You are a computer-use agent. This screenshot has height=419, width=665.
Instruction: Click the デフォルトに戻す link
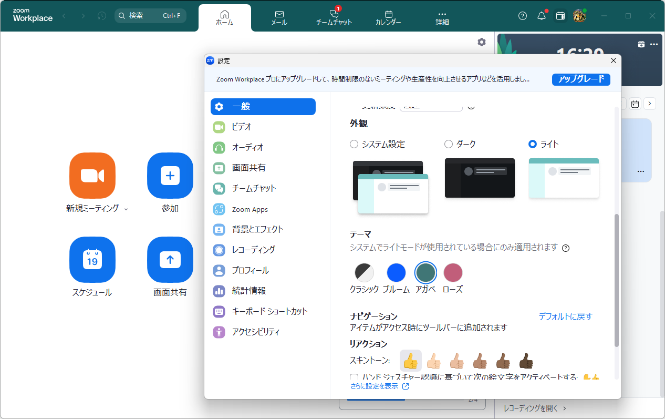click(565, 316)
